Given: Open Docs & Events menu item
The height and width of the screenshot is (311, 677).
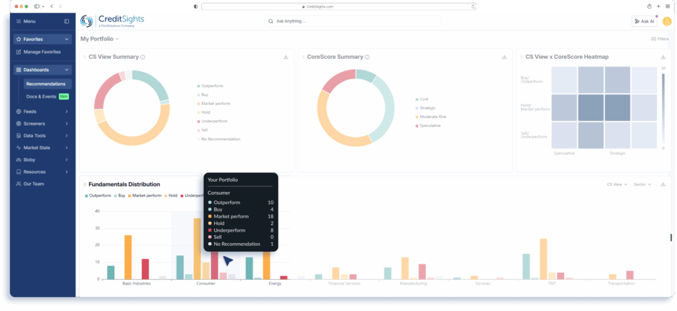Looking at the screenshot, I should [41, 96].
